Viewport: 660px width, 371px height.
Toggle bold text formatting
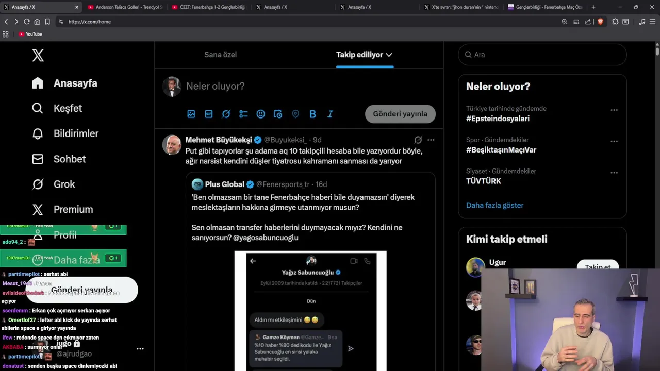pos(312,114)
